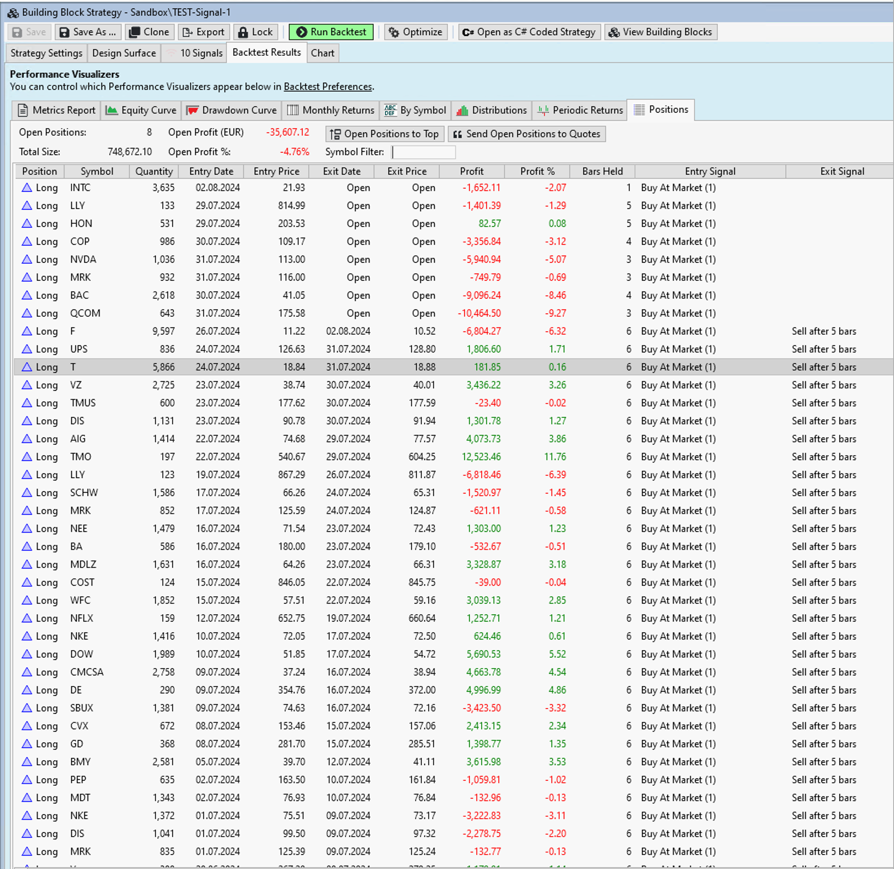The width and height of the screenshot is (894, 869).
Task: Follow the Backtest Preferences link
Action: click(328, 87)
